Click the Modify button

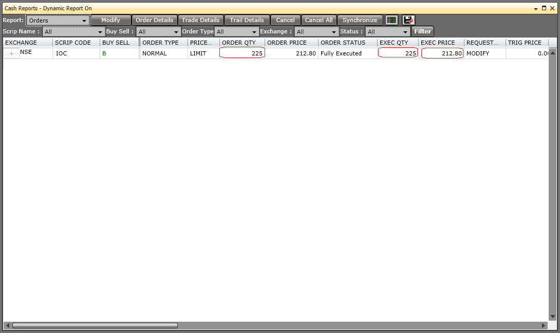coord(110,20)
